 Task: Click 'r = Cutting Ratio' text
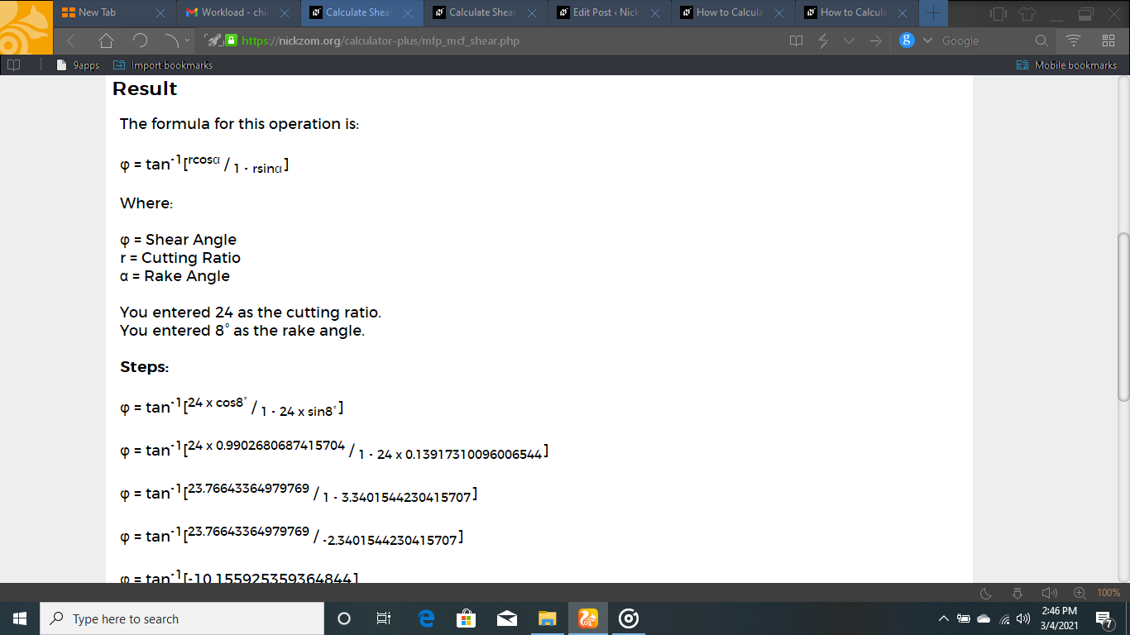click(180, 258)
